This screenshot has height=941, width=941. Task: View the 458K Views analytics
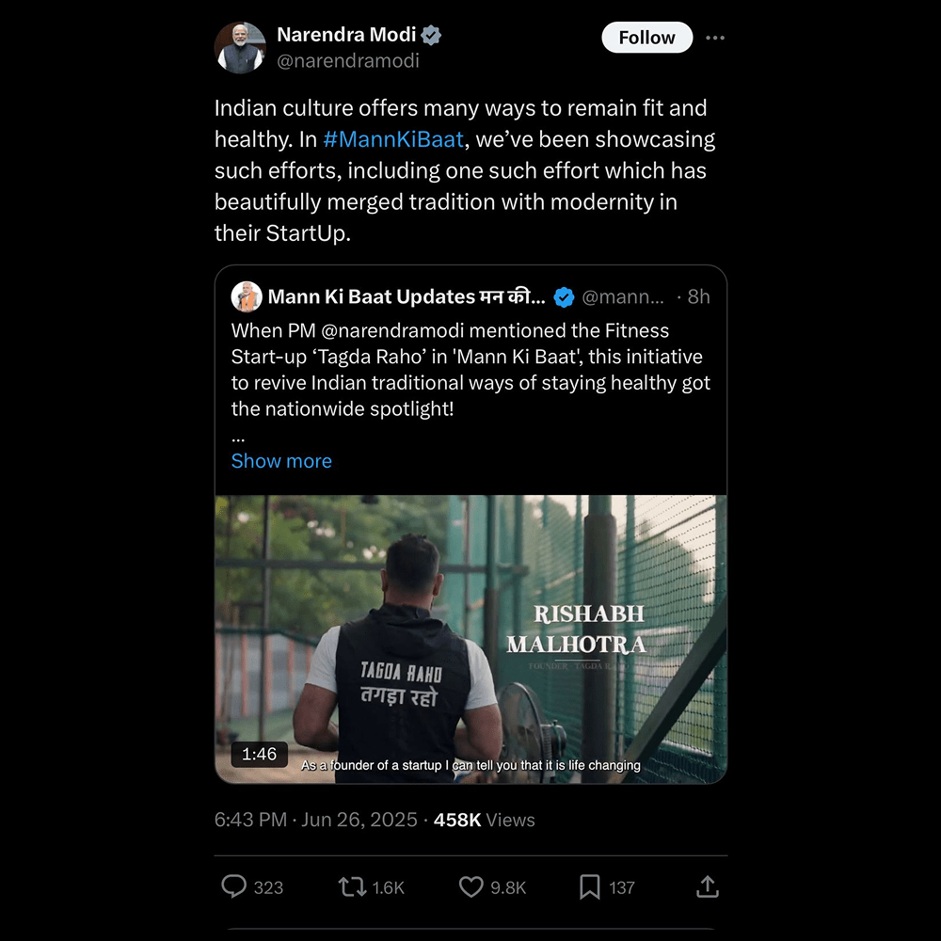click(484, 820)
